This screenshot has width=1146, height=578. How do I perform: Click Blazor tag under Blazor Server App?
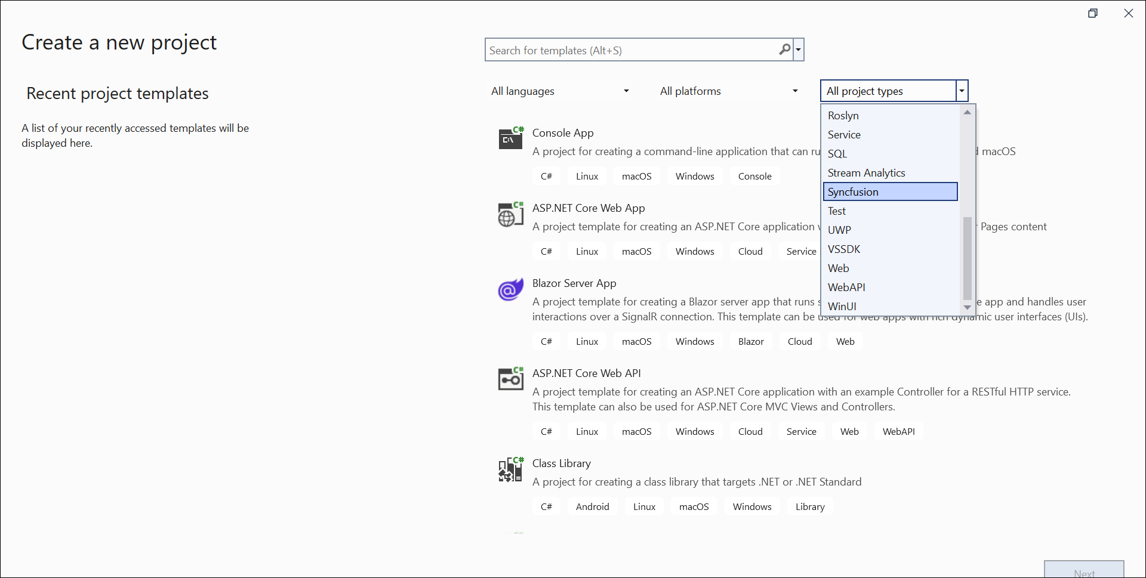click(751, 342)
